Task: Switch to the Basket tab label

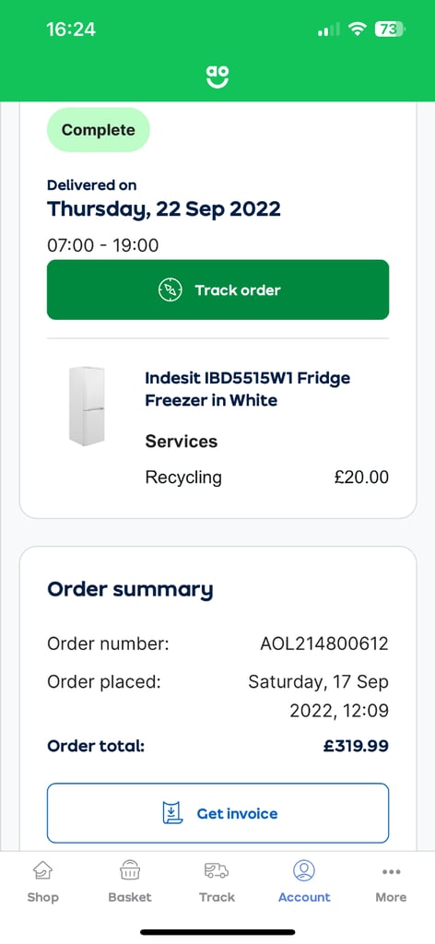Action: (130, 897)
